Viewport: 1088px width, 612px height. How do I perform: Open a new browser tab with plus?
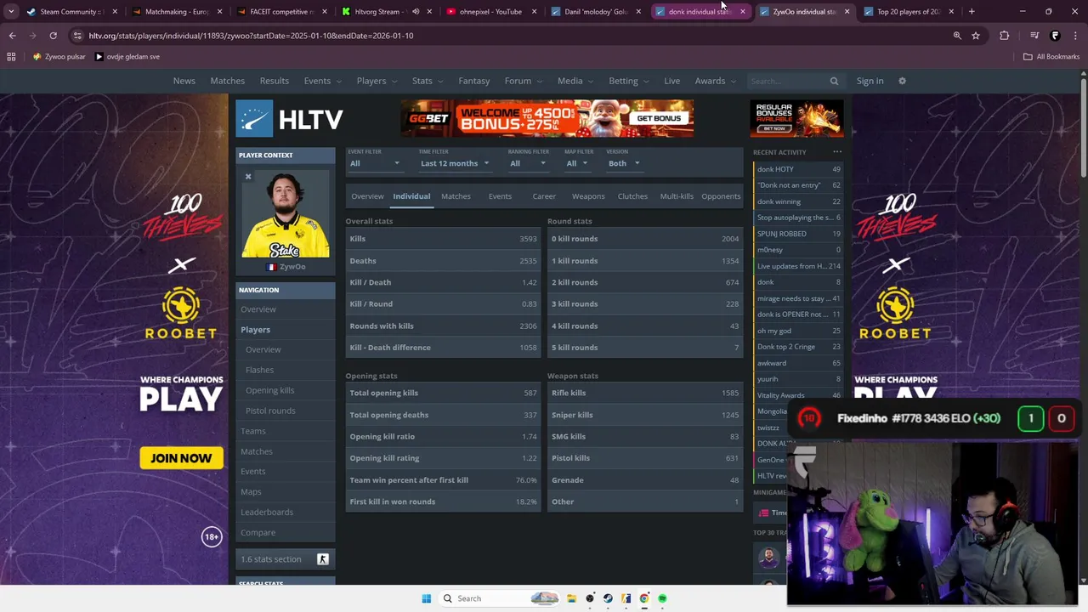tap(972, 12)
